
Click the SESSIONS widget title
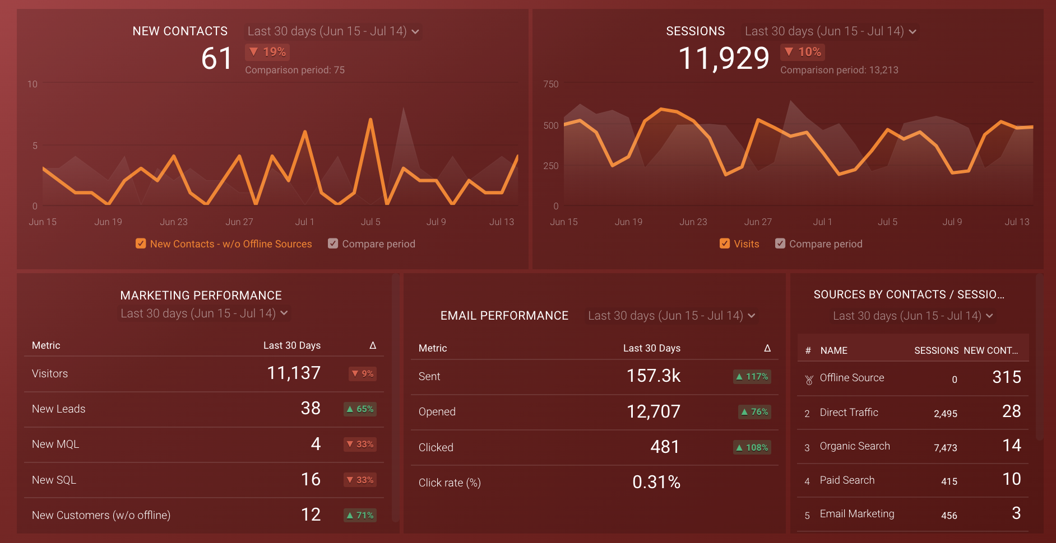pos(695,31)
